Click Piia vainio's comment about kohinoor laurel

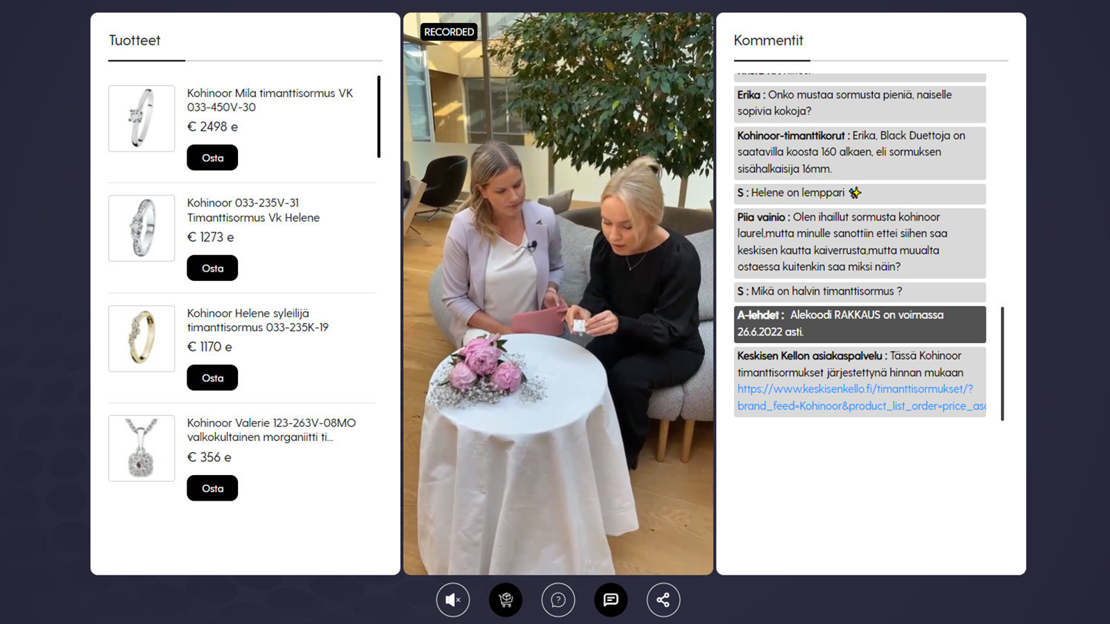(860, 242)
